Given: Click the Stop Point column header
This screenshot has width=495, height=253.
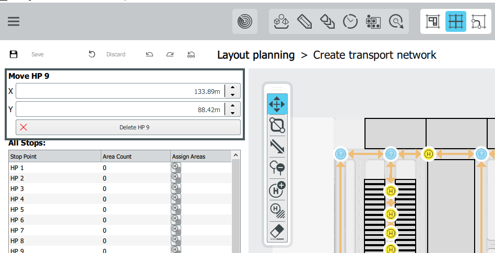Looking at the screenshot, I should pos(55,156).
